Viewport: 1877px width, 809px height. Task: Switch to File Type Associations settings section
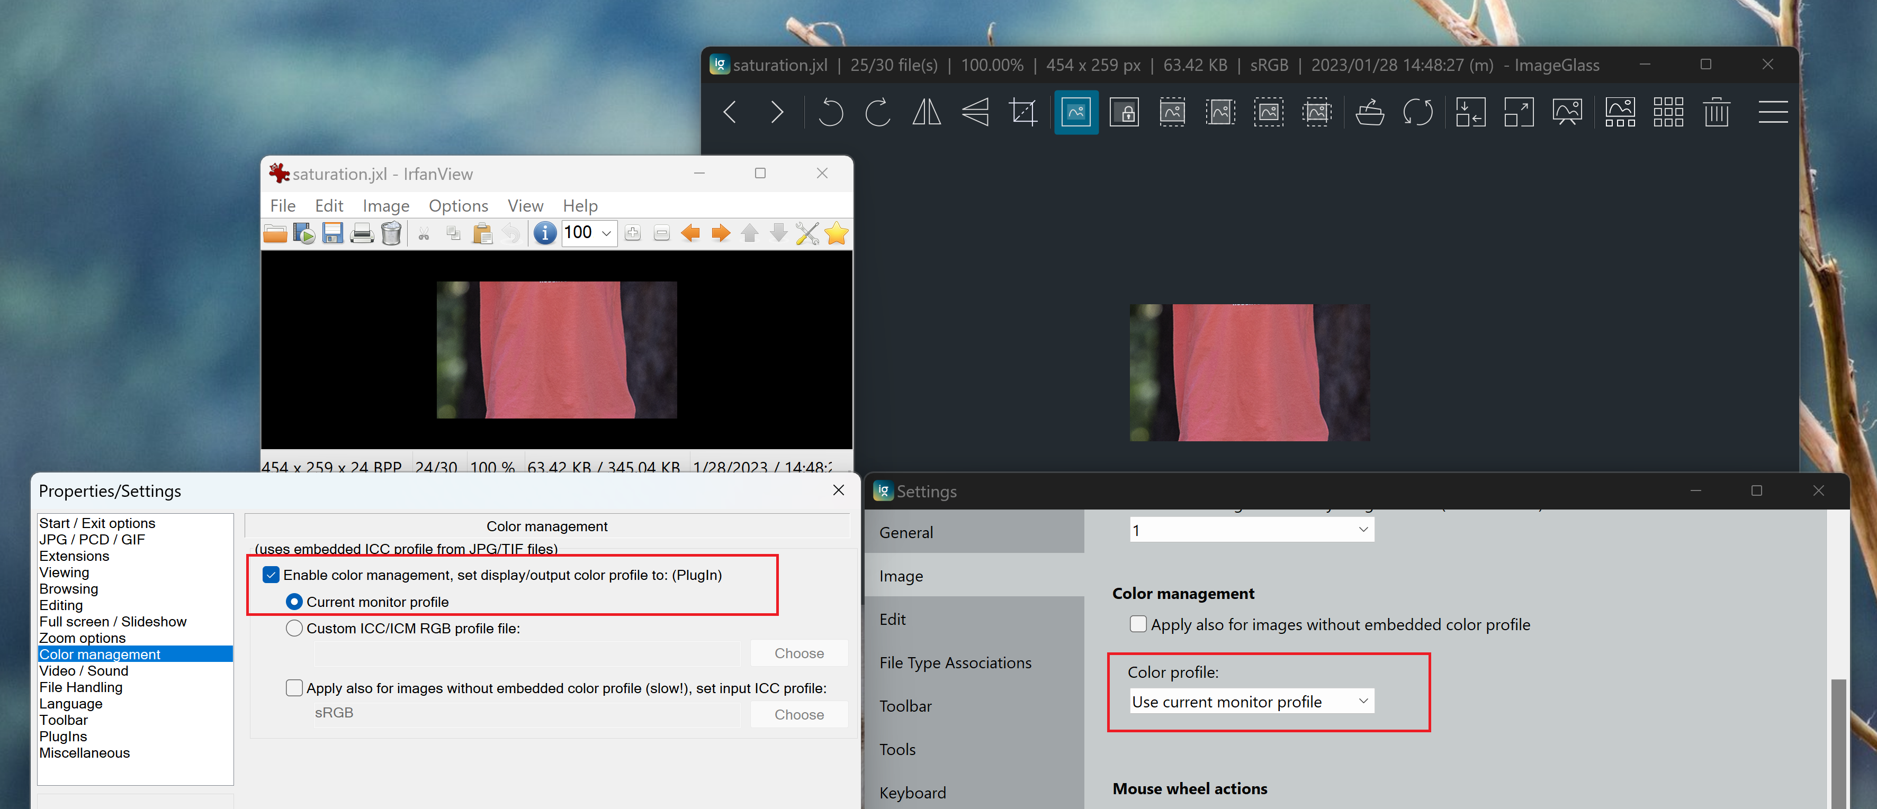(x=955, y=662)
